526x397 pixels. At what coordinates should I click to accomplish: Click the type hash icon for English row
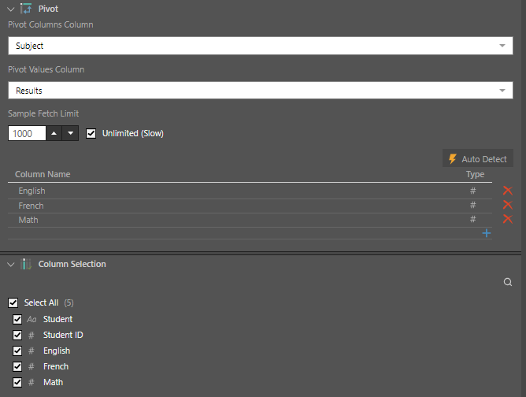[473, 191]
